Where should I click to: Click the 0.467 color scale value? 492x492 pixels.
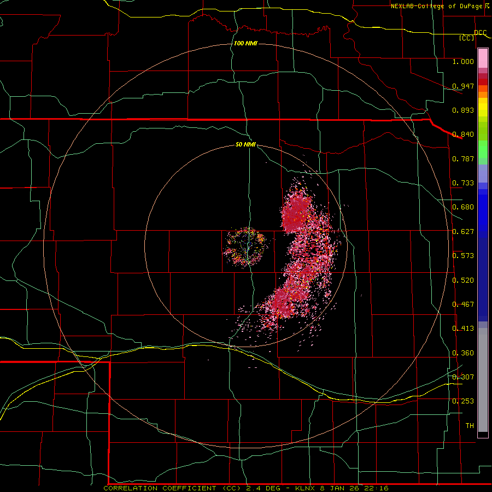463,304
